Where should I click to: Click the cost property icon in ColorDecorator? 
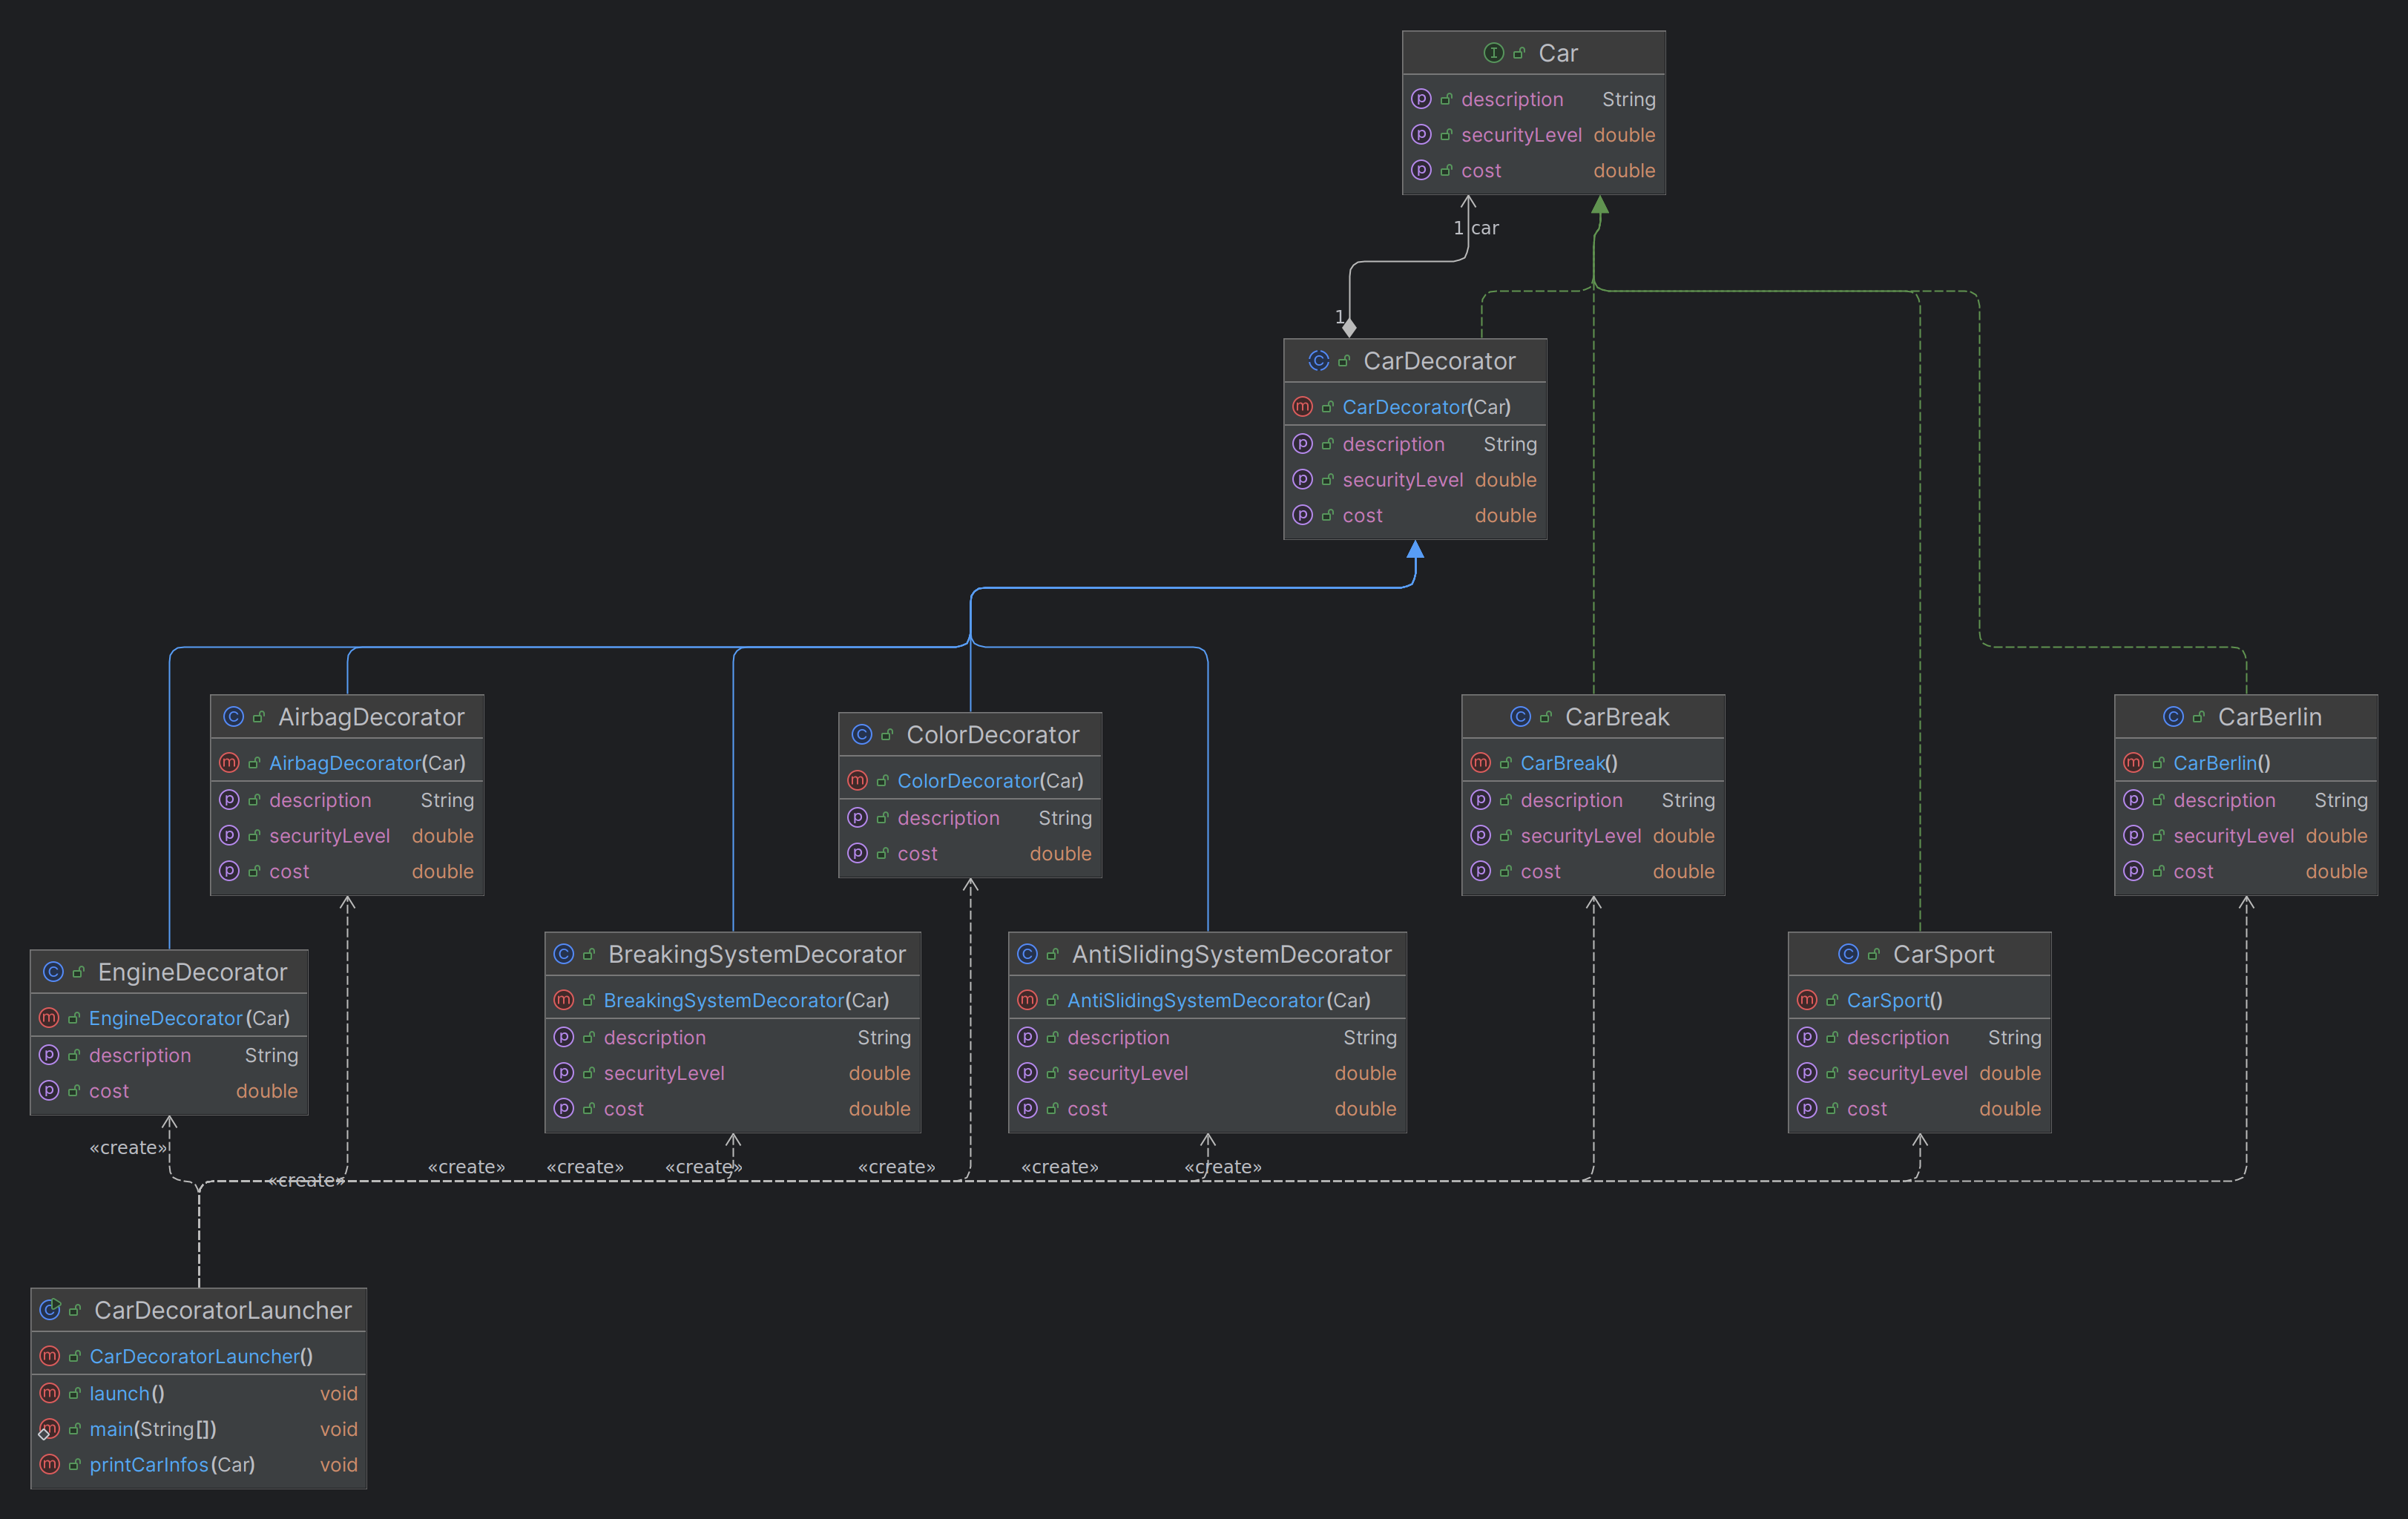click(857, 854)
